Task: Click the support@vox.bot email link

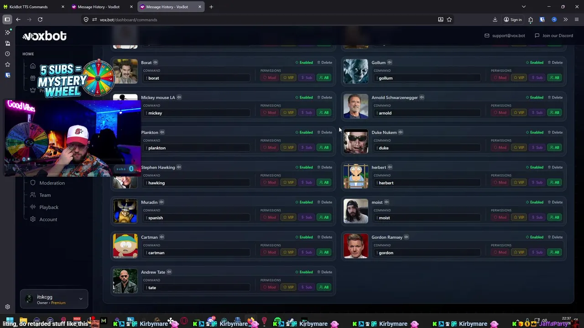Action: click(x=505, y=36)
